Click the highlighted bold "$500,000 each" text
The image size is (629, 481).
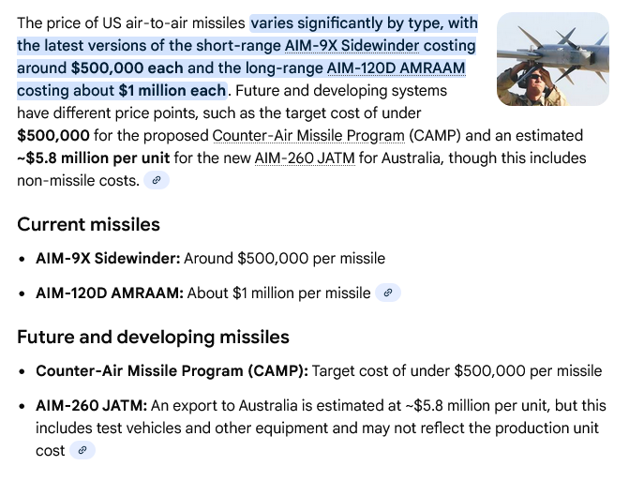click(127, 68)
